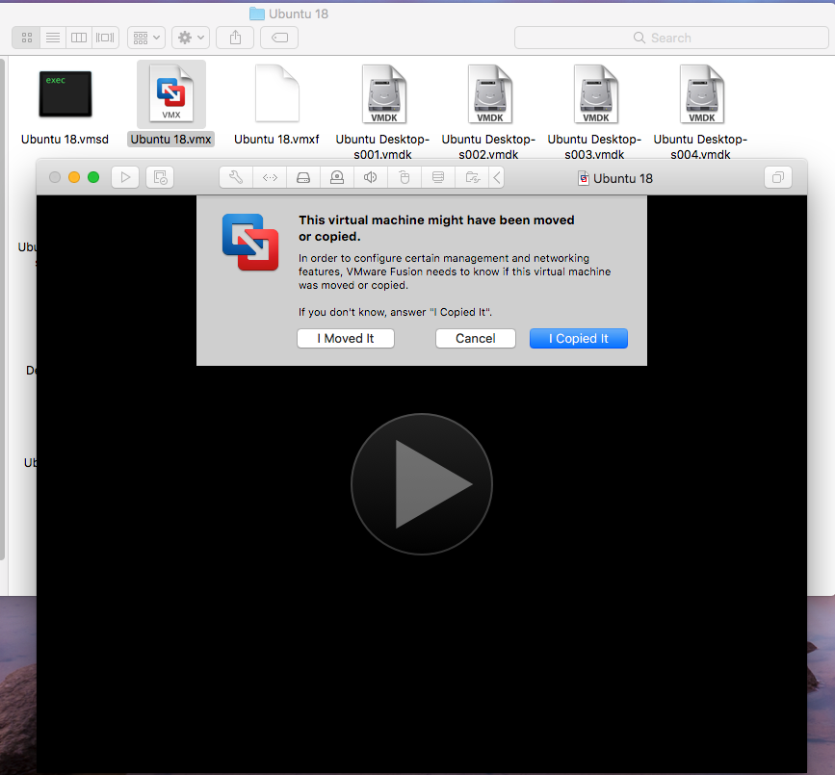This screenshot has width=835, height=775.
Task: Start the VM with the large play button
Action: point(422,484)
